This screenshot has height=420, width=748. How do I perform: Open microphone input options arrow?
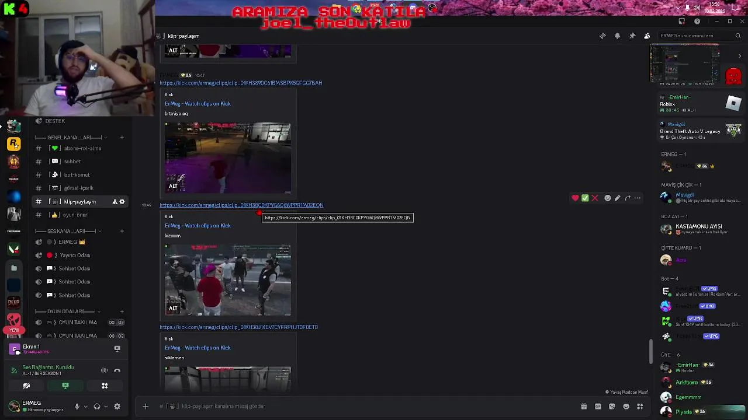pyautogui.click(x=85, y=407)
